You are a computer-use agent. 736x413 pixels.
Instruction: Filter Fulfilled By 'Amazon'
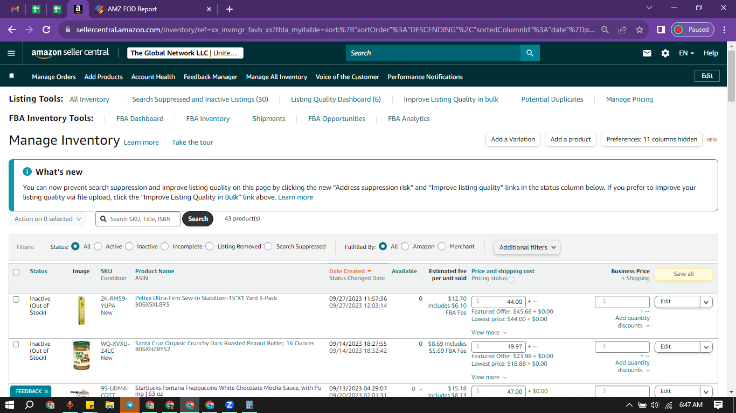point(405,246)
